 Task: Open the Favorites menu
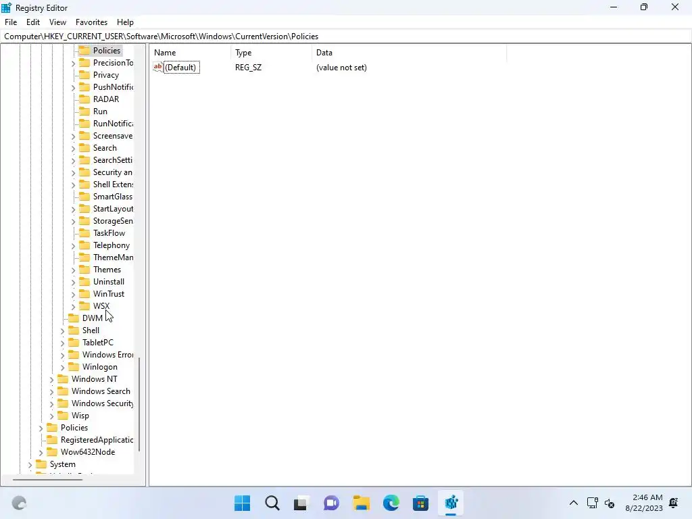[x=91, y=22]
